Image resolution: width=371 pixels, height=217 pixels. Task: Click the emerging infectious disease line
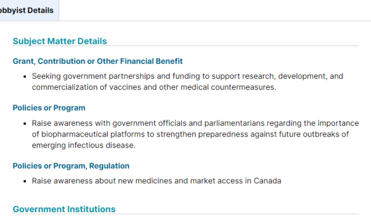(84, 145)
